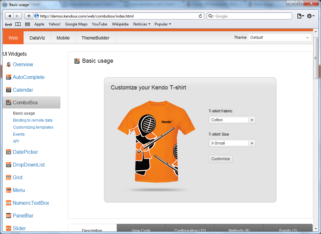Click the Calendar widget icon
The height and width of the screenshot is (234, 321).
coord(8,90)
